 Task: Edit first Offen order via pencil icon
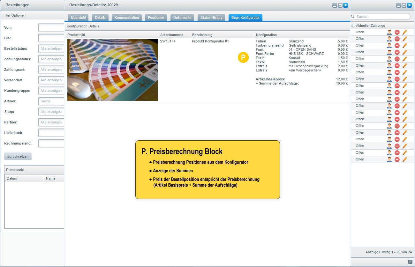coord(405,32)
